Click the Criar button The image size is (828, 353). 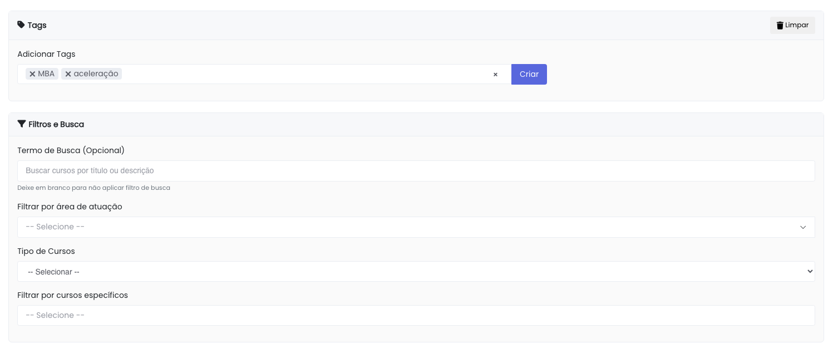[x=529, y=74]
